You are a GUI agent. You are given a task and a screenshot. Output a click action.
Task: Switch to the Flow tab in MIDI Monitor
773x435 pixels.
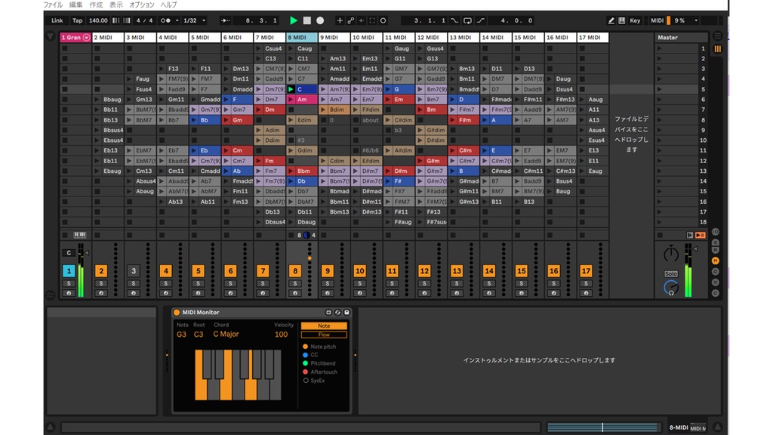(325, 333)
